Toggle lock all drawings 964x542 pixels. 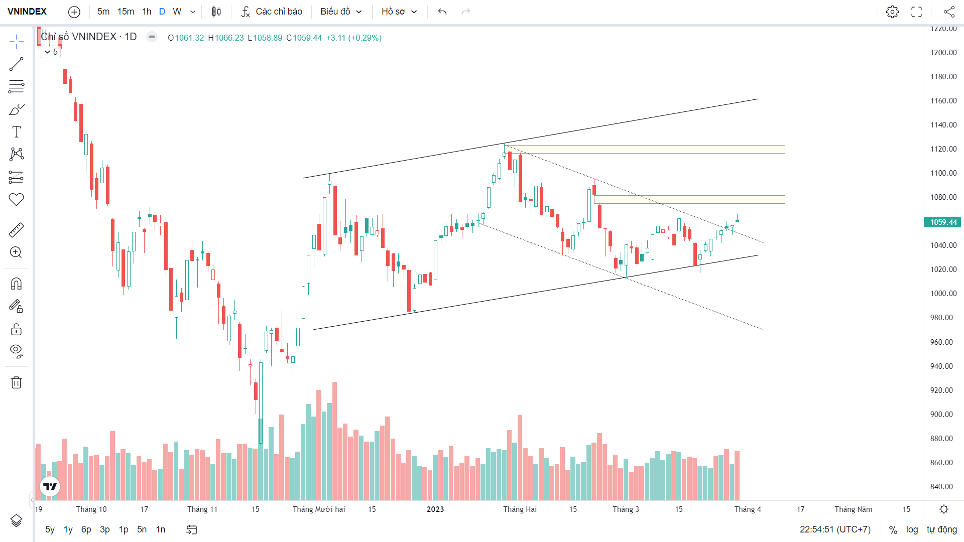[x=16, y=329]
